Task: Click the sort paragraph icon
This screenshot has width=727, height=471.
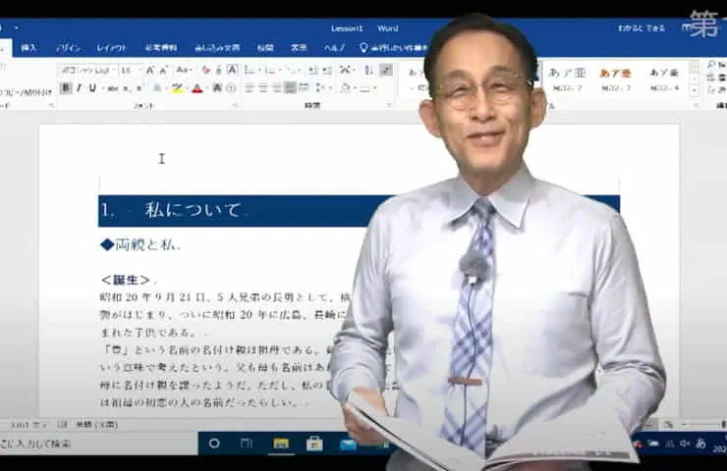Action: pos(367,71)
